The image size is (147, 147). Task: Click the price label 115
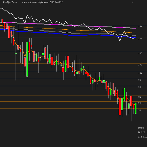[x=140, y=53]
